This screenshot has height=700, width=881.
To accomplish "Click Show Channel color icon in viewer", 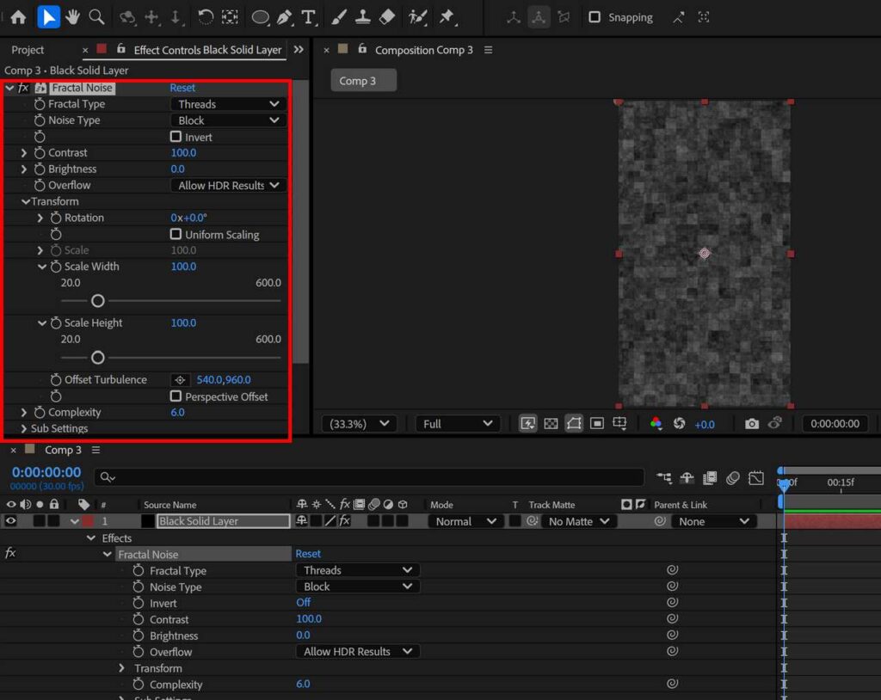I will click(x=655, y=424).
